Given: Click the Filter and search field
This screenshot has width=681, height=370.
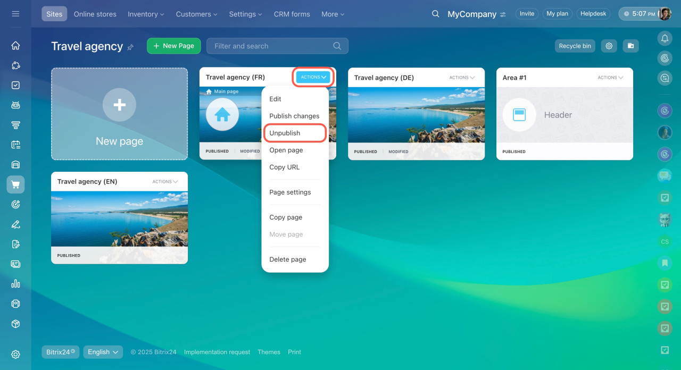Looking at the screenshot, I should [271, 46].
